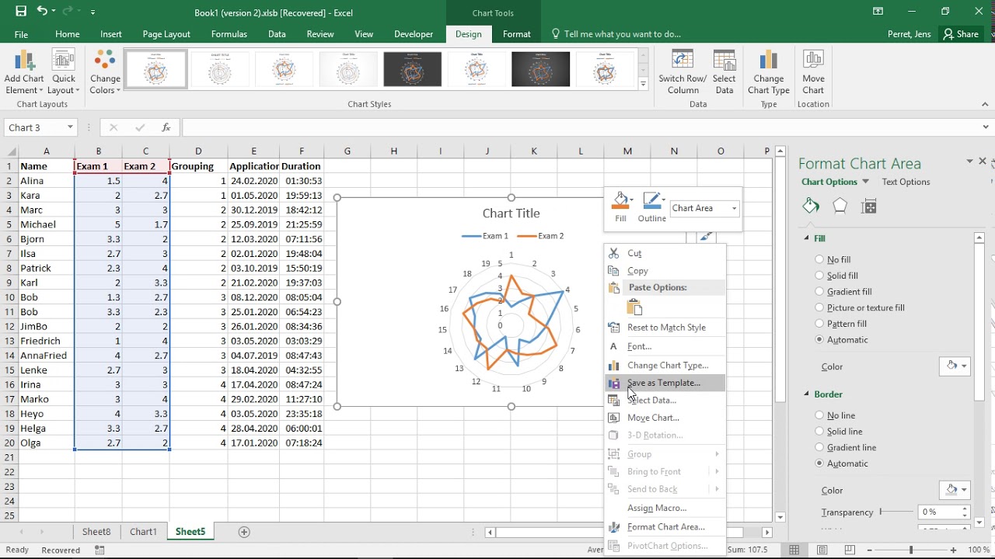
Task: Click the Transparency percentage stepper
Action: (x=965, y=512)
